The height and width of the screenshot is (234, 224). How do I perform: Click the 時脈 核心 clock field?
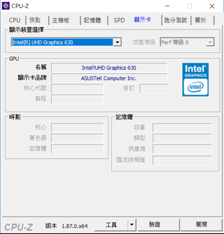pos(77,128)
